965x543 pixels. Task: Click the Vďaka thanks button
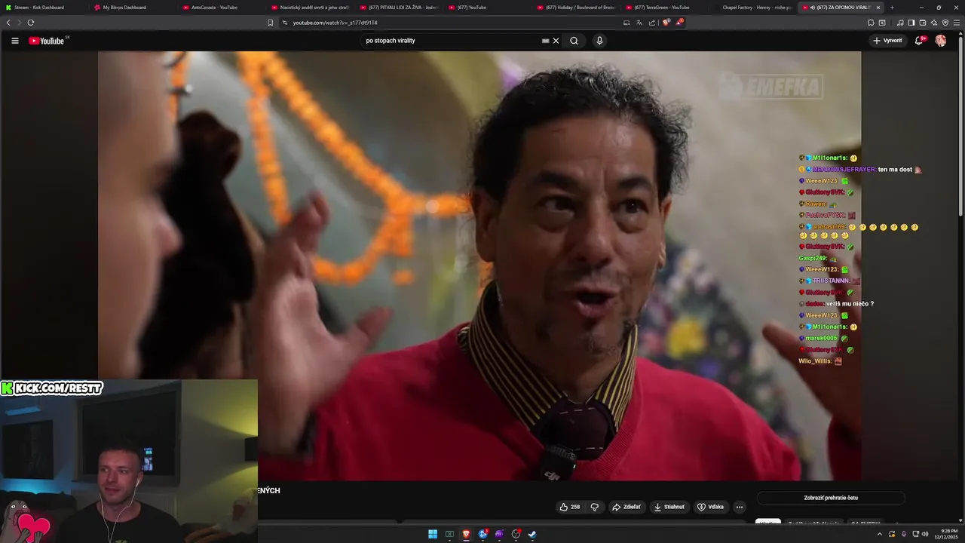click(710, 507)
